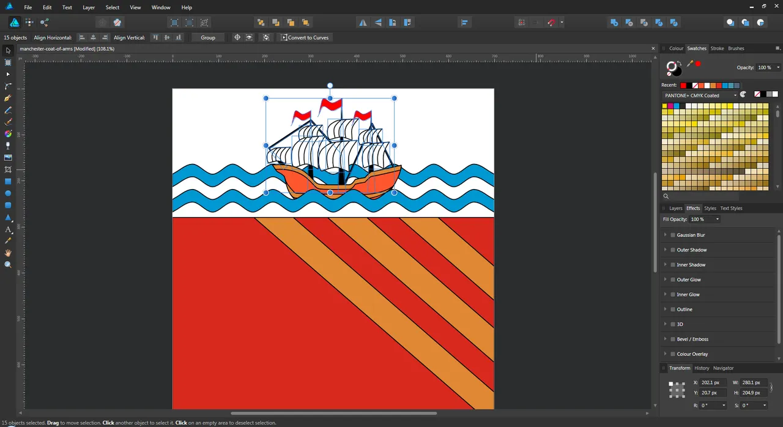Enable the Inner Shadow effect
The image size is (783, 427).
673,265
